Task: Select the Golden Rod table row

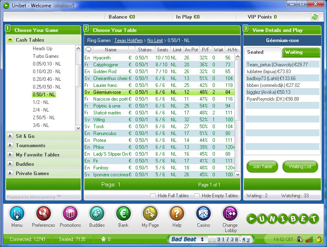Action: (159, 72)
